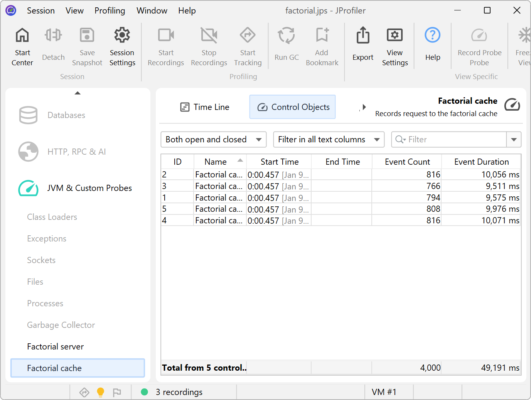Select the Databases probe category
The height and width of the screenshot is (400, 531).
[66, 115]
